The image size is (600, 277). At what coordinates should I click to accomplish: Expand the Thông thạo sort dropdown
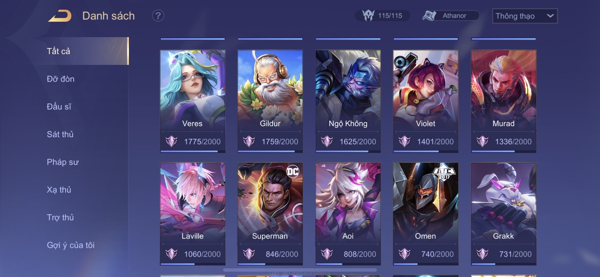pyautogui.click(x=525, y=16)
